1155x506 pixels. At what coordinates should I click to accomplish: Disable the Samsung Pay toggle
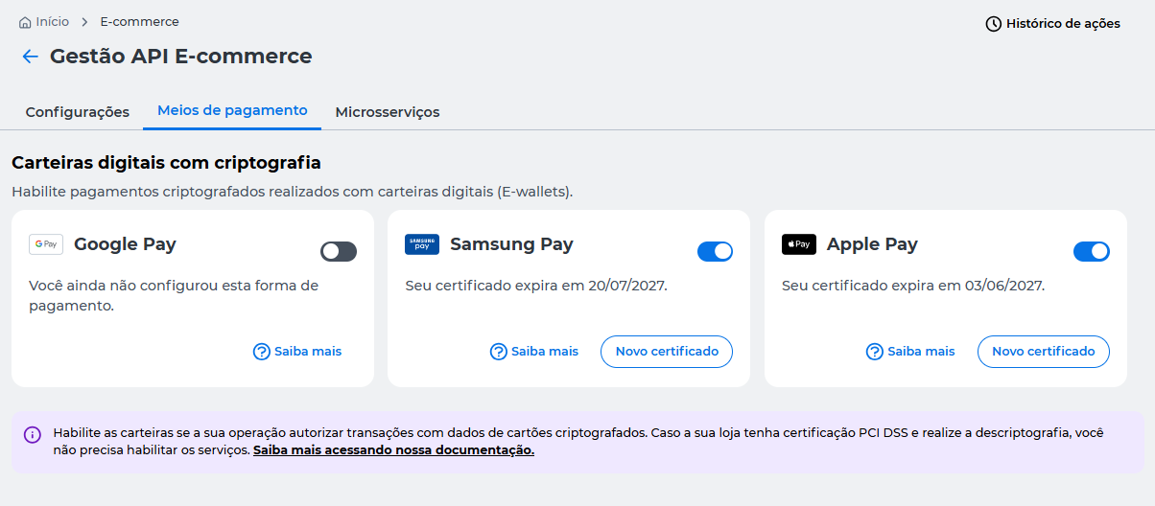tap(715, 251)
